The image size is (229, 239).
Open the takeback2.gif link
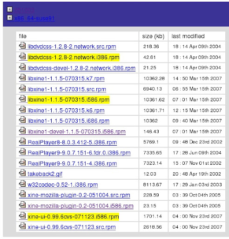[x=45, y=174]
